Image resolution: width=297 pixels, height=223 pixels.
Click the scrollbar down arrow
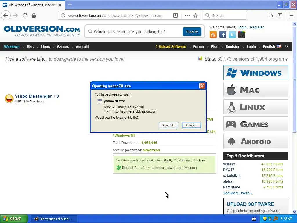[294, 212]
